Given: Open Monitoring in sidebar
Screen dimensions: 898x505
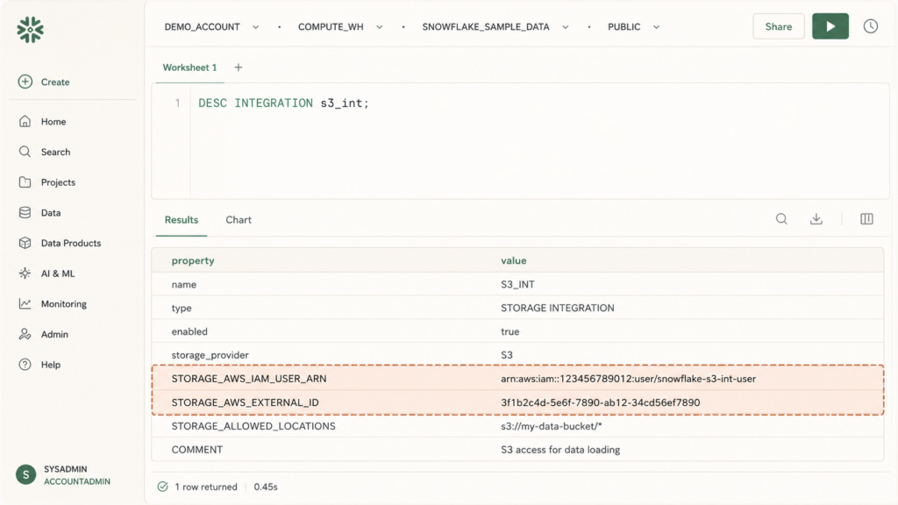Looking at the screenshot, I should [63, 303].
